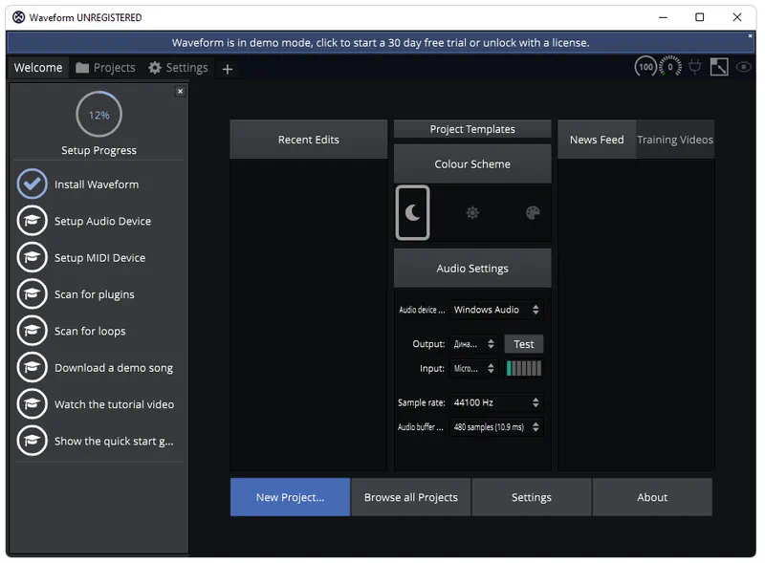
Task: Click the Setup Audio Device graduation cap icon
Action: tap(33, 221)
